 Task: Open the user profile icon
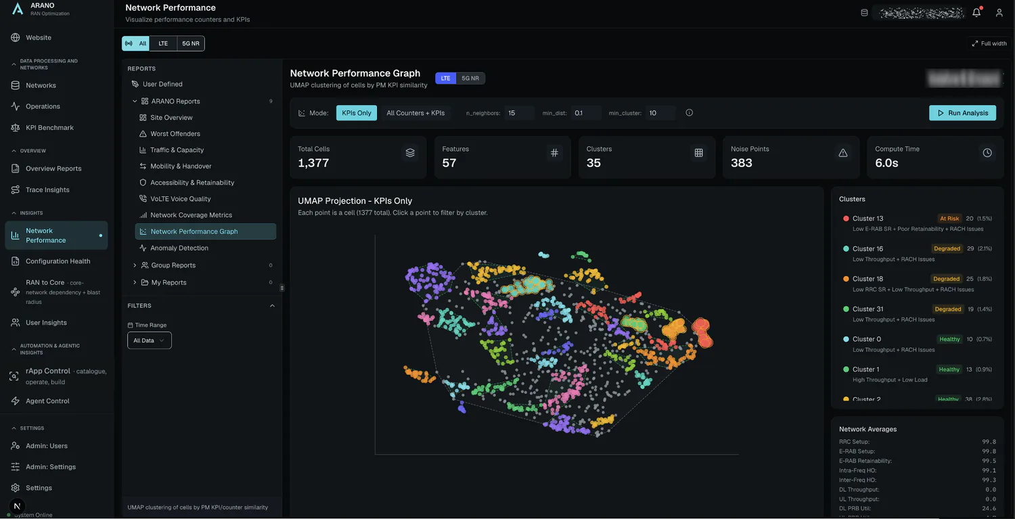pyautogui.click(x=999, y=12)
